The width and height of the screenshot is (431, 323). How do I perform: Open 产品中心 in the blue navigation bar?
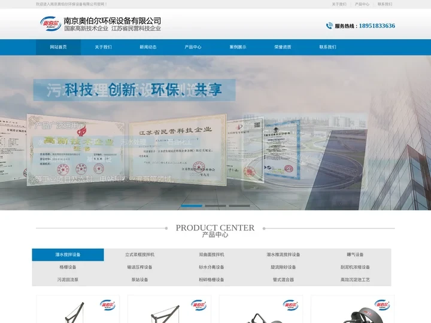coord(193,47)
